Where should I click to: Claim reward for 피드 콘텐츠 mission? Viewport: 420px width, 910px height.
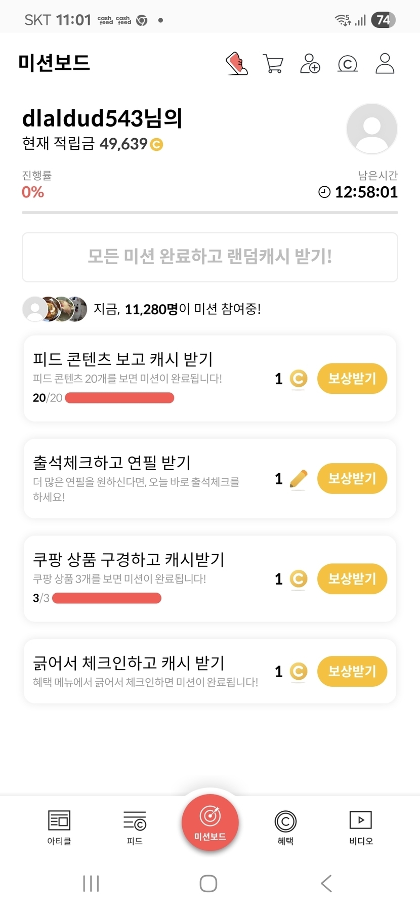pyautogui.click(x=352, y=379)
